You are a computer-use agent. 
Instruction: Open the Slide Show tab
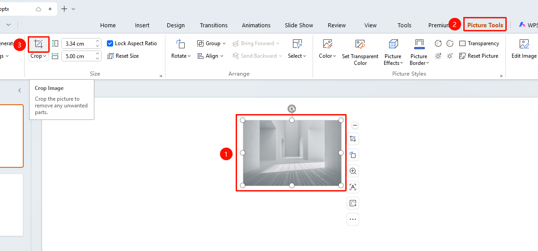pyautogui.click(x=299, y=25)
